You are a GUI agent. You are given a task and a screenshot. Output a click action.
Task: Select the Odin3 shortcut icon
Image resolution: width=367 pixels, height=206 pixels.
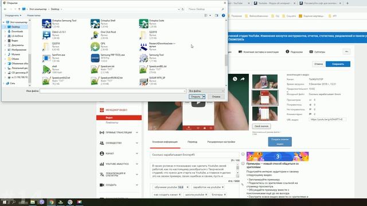click(x=46, y=35)
